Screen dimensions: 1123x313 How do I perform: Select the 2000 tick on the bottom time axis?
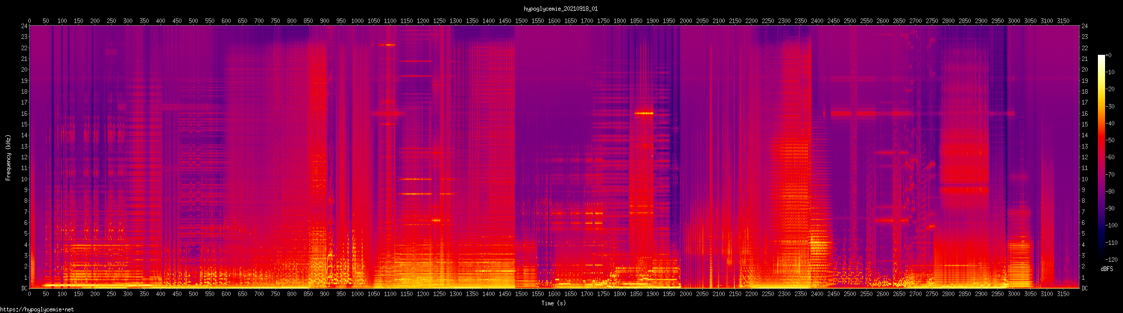(685, 294)
